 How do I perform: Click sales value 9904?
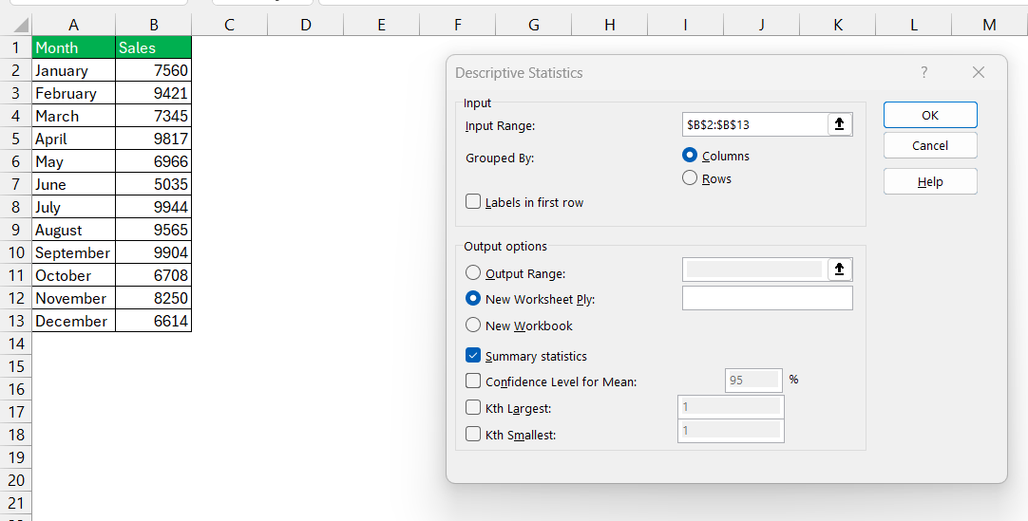pyautogui.click(x=153, y=252)
